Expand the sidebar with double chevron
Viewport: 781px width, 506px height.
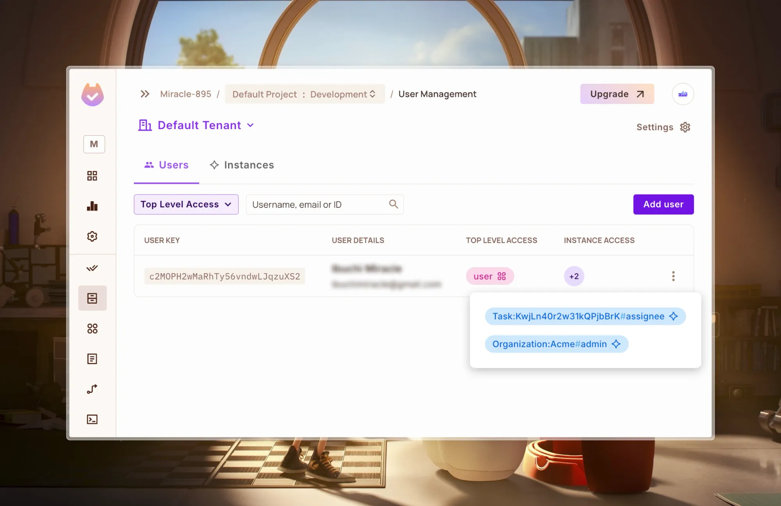pos(145,94)
